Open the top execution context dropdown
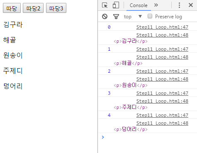The width and height of the screenshot is (197, 153). (133, 17)
